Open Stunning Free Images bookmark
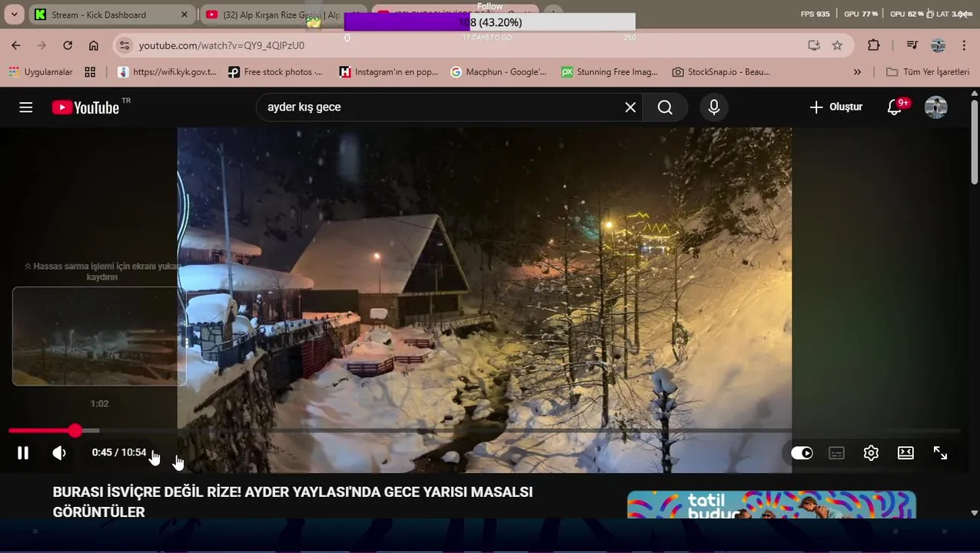 (610, 71)
